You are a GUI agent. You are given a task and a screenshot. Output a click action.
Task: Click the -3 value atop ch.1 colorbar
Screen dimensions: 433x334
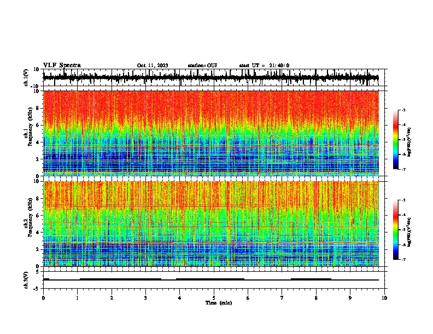pos(403,110)
